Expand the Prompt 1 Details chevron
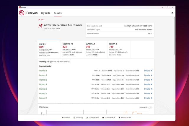The image size is (189, 126). (151, 71)
